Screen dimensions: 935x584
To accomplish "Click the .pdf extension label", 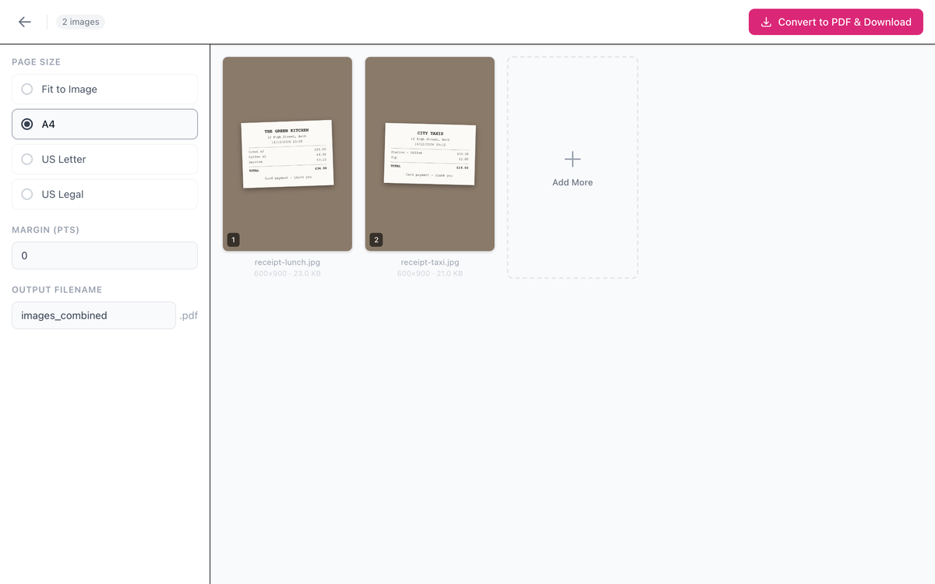I will 189,315.
